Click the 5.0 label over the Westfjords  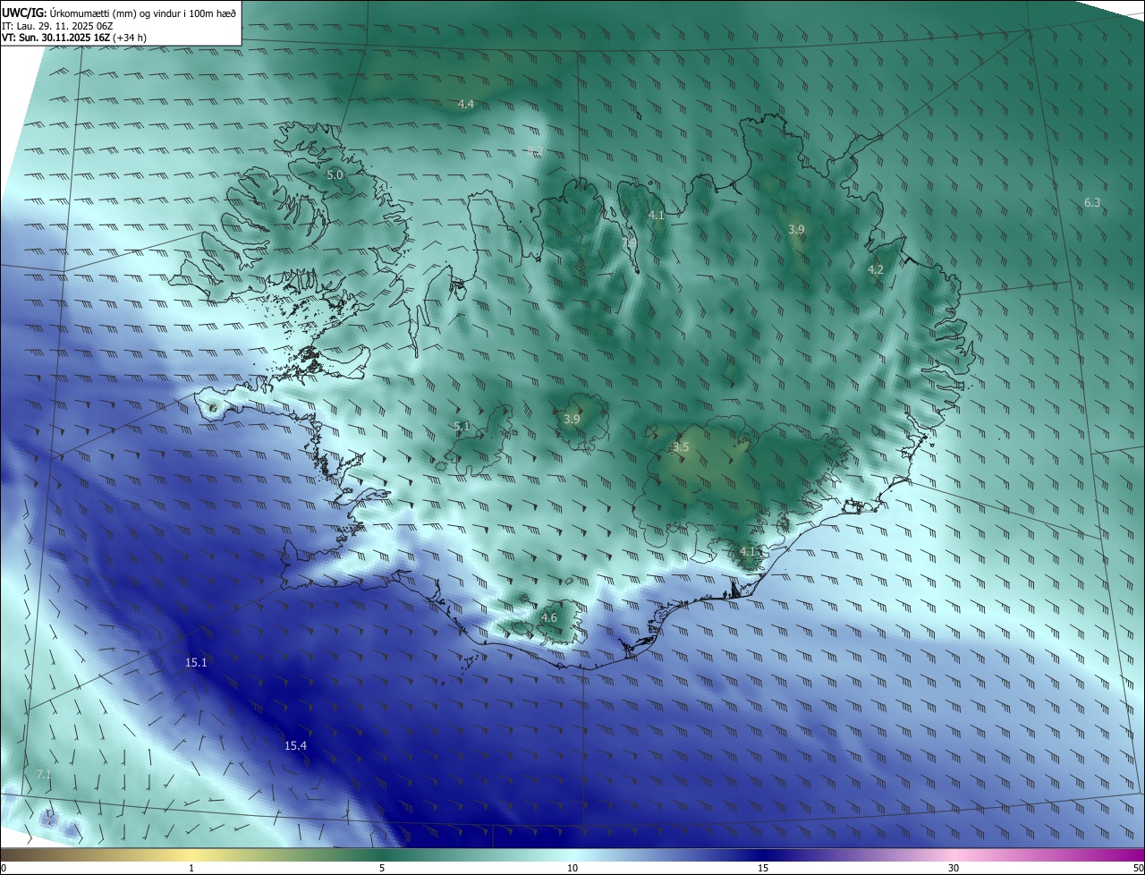pyautogui.click(x=335, y=175)
